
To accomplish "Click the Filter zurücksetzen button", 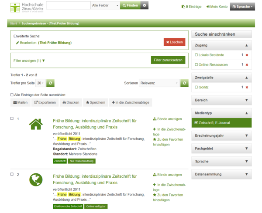I will point(168,60).
